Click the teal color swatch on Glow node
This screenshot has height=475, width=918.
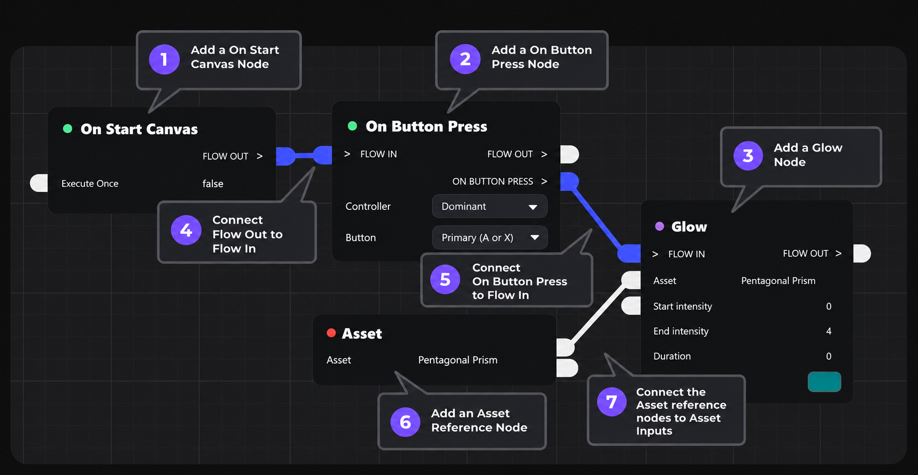click(x=824, y=382)
